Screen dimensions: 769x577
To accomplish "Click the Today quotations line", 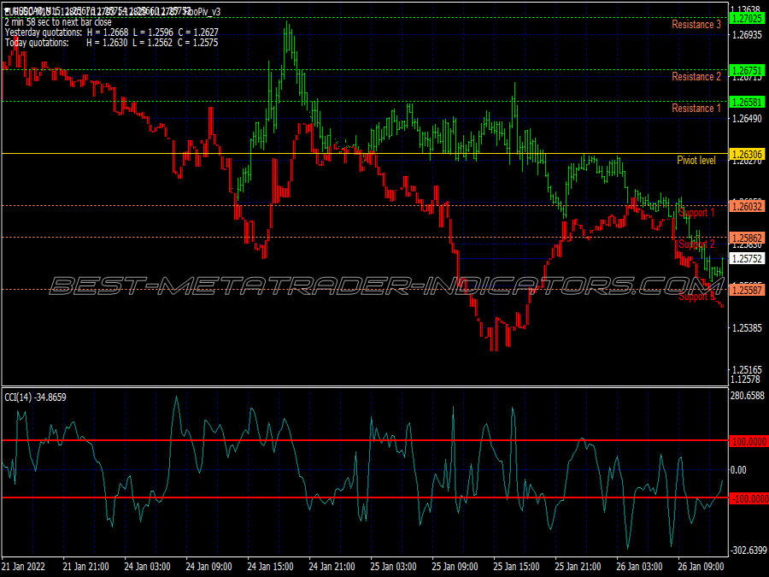I will click(111, 43).
